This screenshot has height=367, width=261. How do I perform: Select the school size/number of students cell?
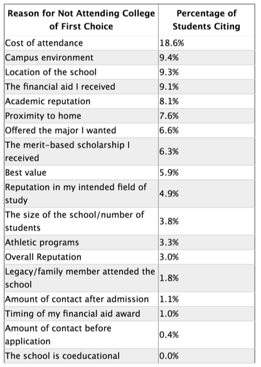(81, 221)
